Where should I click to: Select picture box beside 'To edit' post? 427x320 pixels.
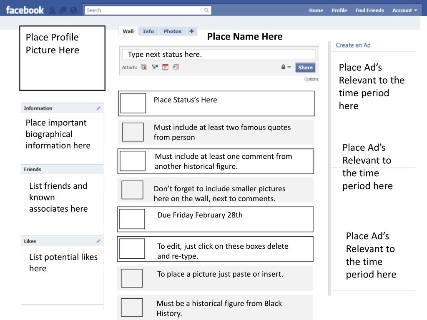pos(132,249)
